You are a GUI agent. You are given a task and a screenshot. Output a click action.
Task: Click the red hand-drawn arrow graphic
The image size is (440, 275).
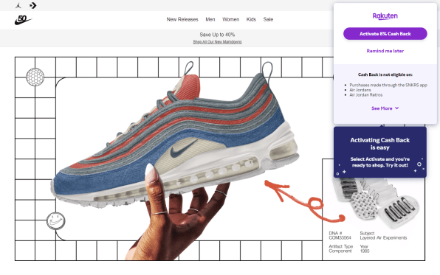pos(304,201)
